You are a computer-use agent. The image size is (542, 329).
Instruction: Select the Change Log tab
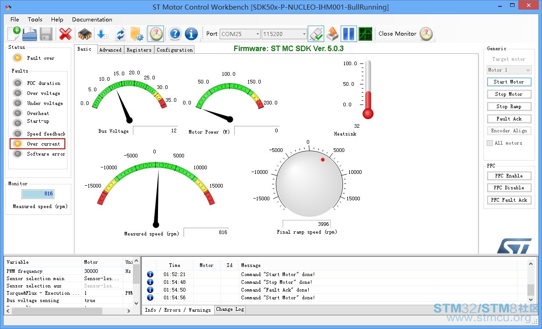230,309
